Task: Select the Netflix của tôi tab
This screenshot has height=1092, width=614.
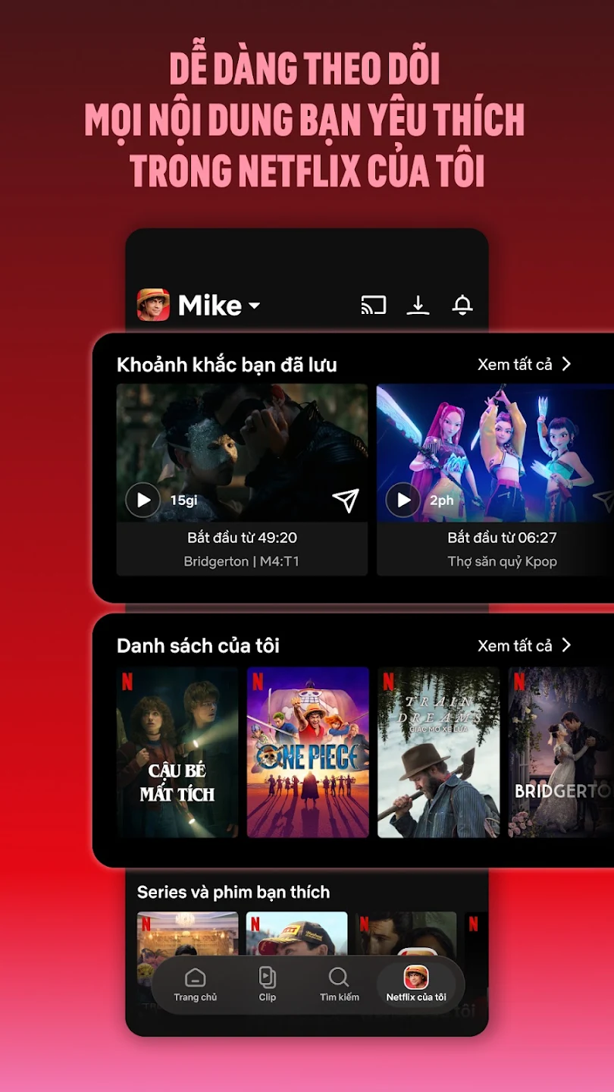Action: [x=416, y=985]
